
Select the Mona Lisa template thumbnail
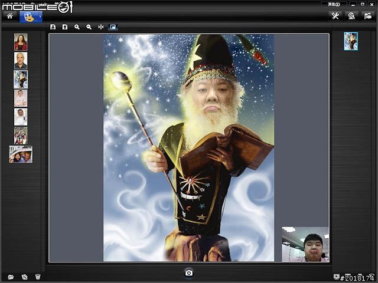[21, 42]
